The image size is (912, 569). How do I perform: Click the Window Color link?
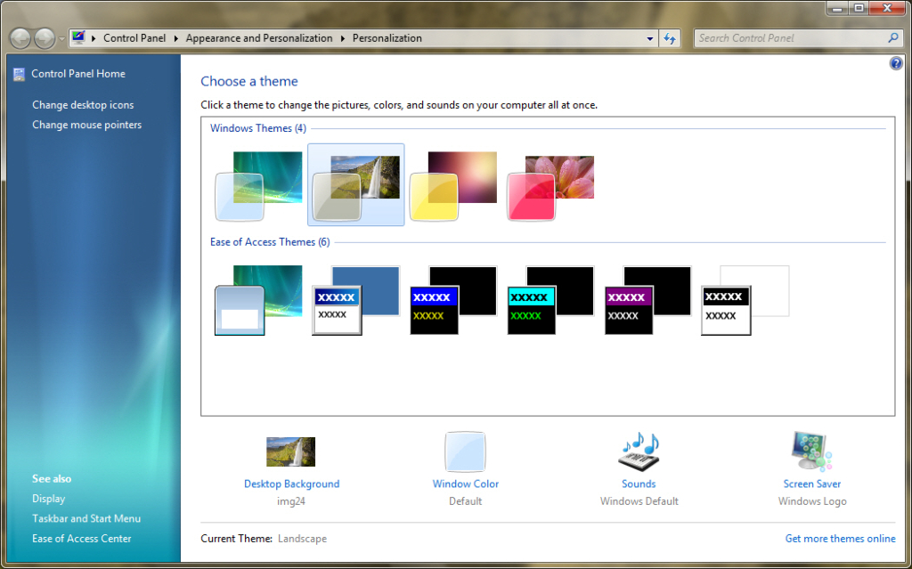point(465,484)
